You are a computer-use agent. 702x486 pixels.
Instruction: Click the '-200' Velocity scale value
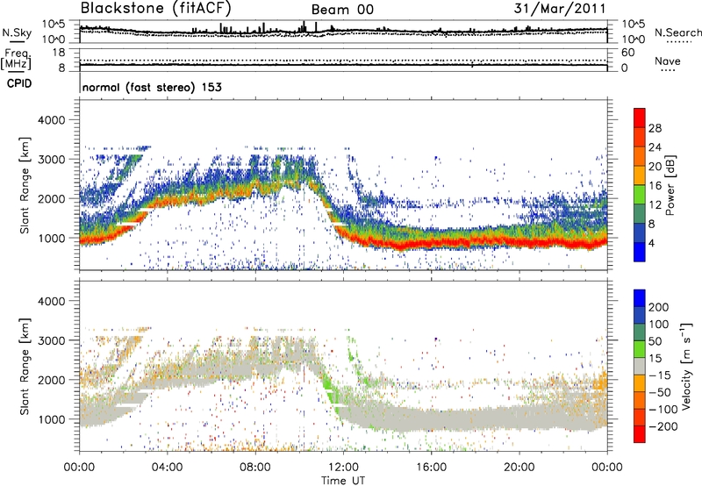point(663,426)
